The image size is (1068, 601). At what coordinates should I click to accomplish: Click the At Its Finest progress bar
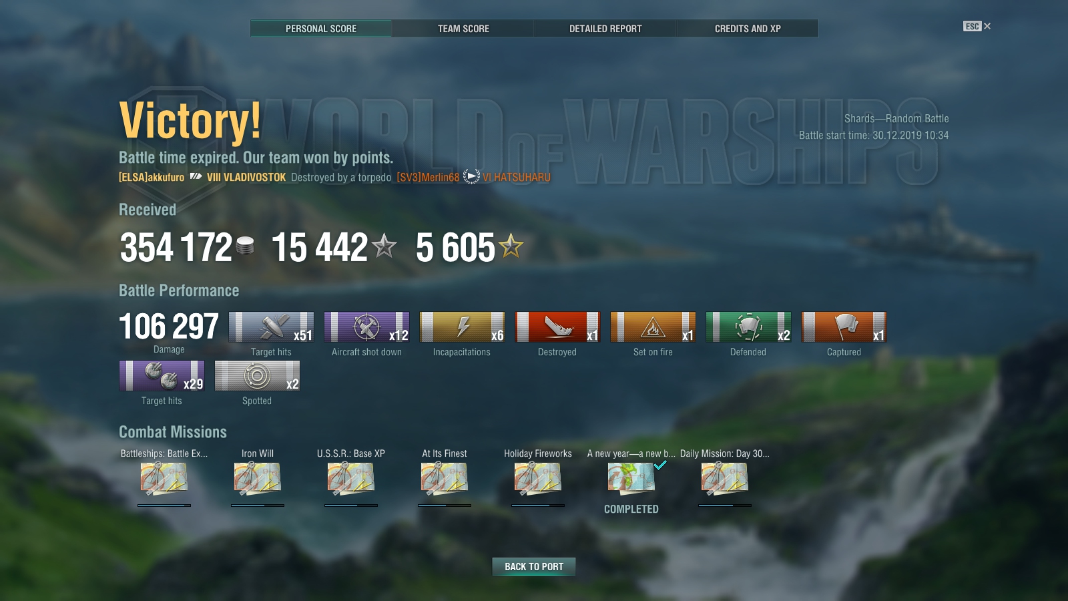(445, 506)
